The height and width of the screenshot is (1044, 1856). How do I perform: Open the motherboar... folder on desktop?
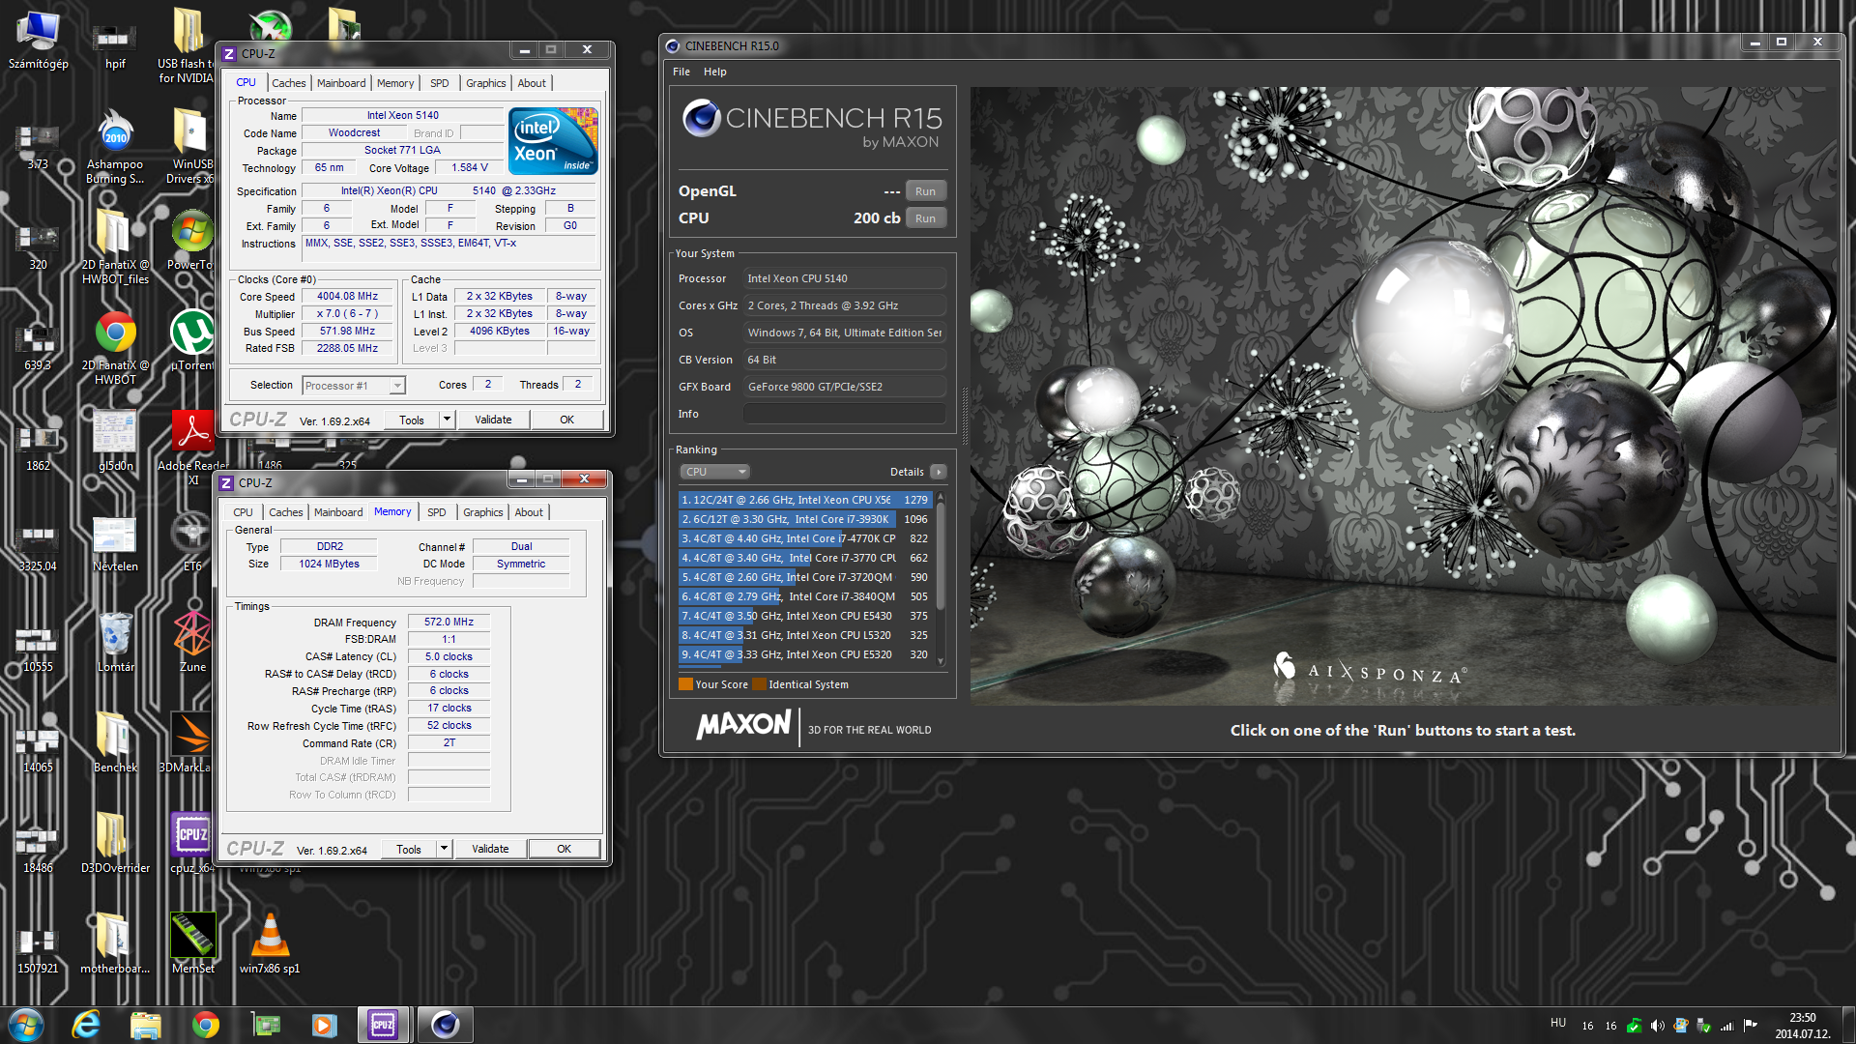(x=115, y=944)
